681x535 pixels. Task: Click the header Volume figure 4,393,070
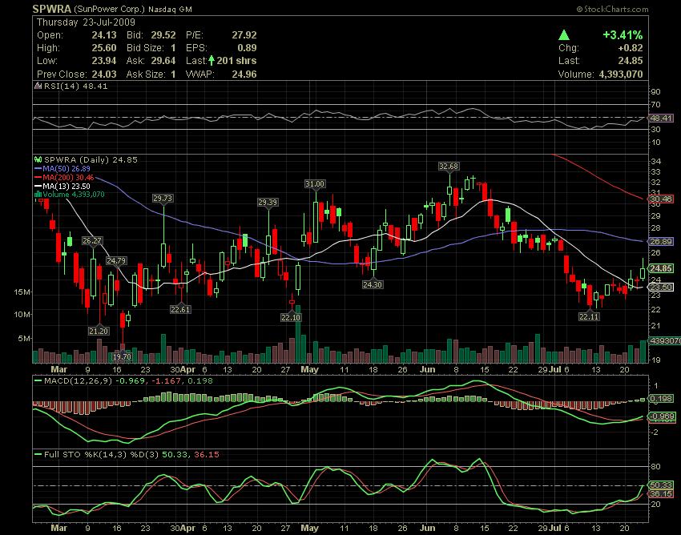click(x=621, y=74)
